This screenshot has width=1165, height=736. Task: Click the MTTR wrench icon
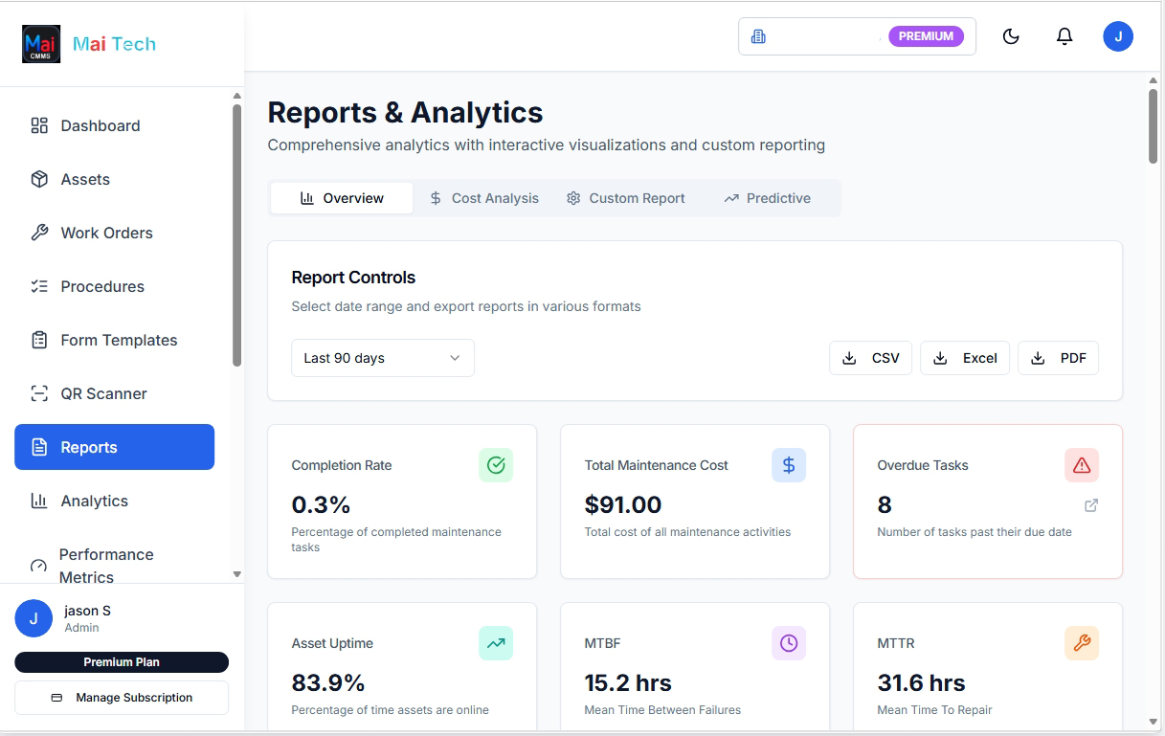point(1082,643)
